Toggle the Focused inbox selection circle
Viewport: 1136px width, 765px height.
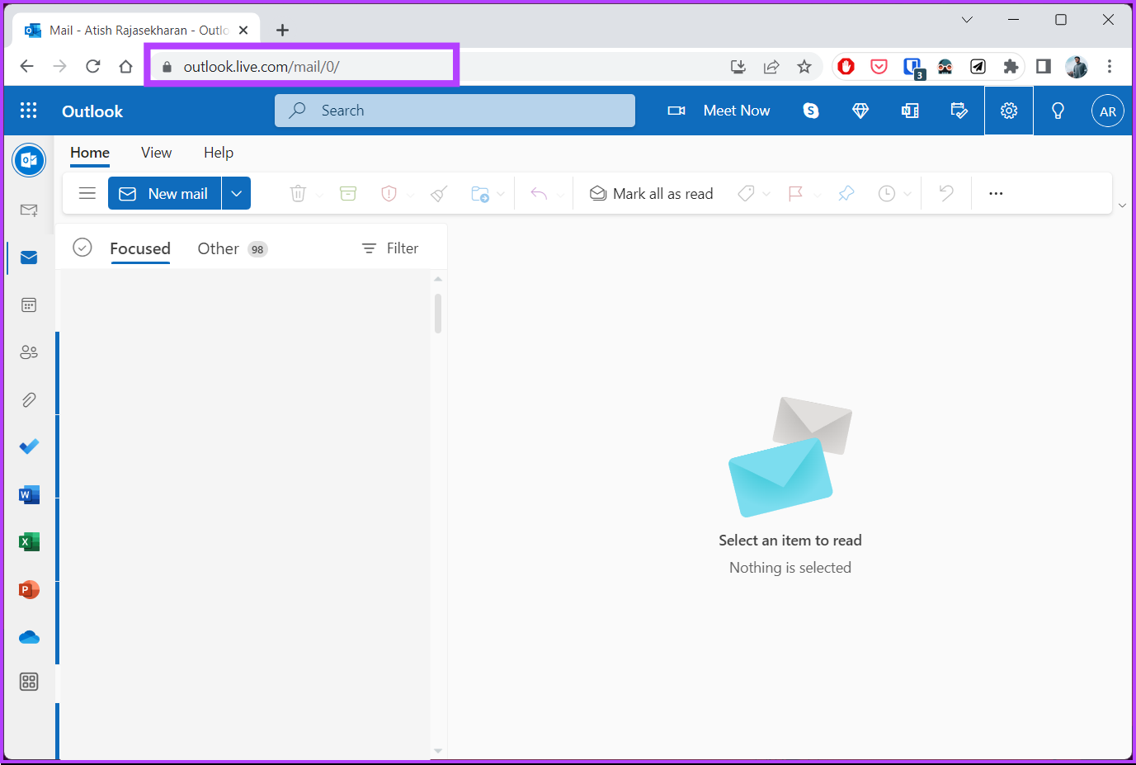82,247
